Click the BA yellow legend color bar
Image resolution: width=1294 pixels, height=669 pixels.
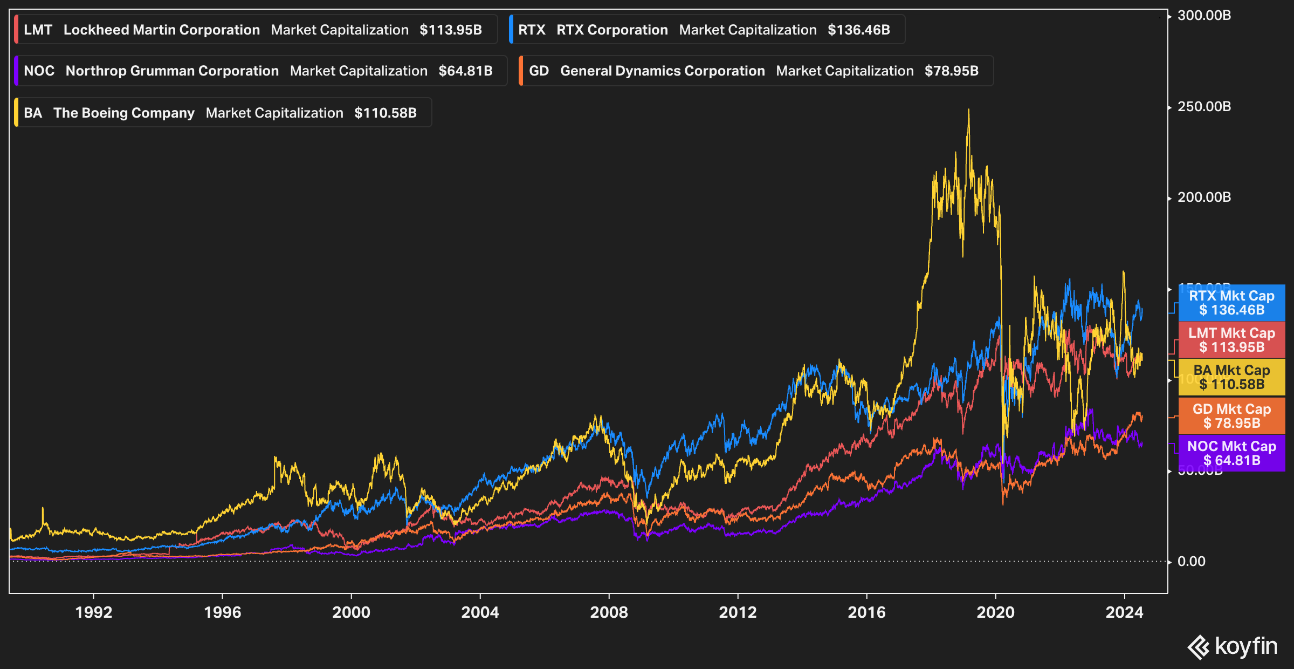point(17,113)
